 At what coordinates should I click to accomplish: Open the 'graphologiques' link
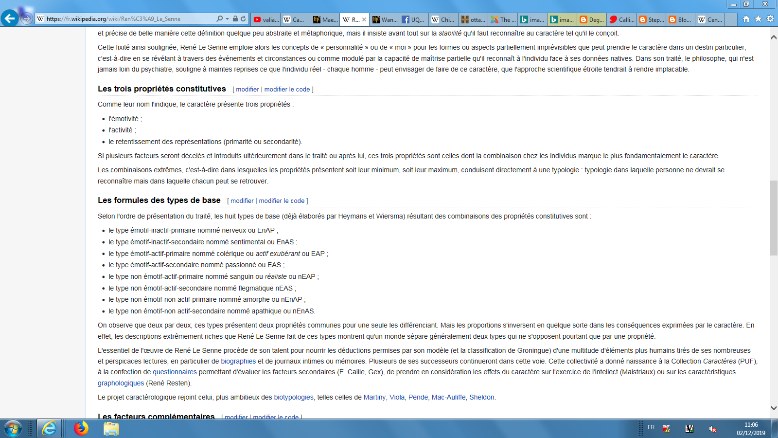pos(121,383)
